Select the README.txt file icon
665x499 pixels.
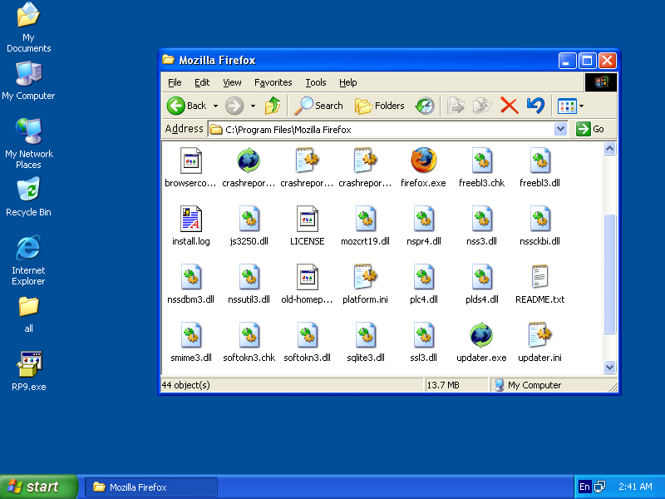(539, 277)
